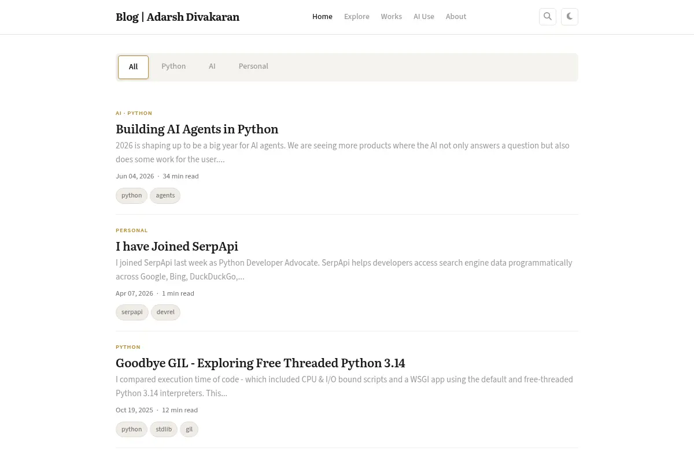
Task: Filter posts by AI tab
Action: 212,66
